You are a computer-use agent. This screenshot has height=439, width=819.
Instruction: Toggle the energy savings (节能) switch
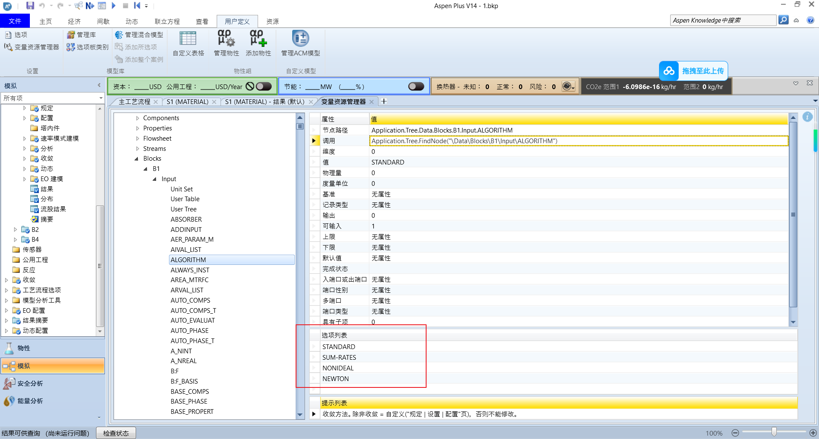pos(416,87)
